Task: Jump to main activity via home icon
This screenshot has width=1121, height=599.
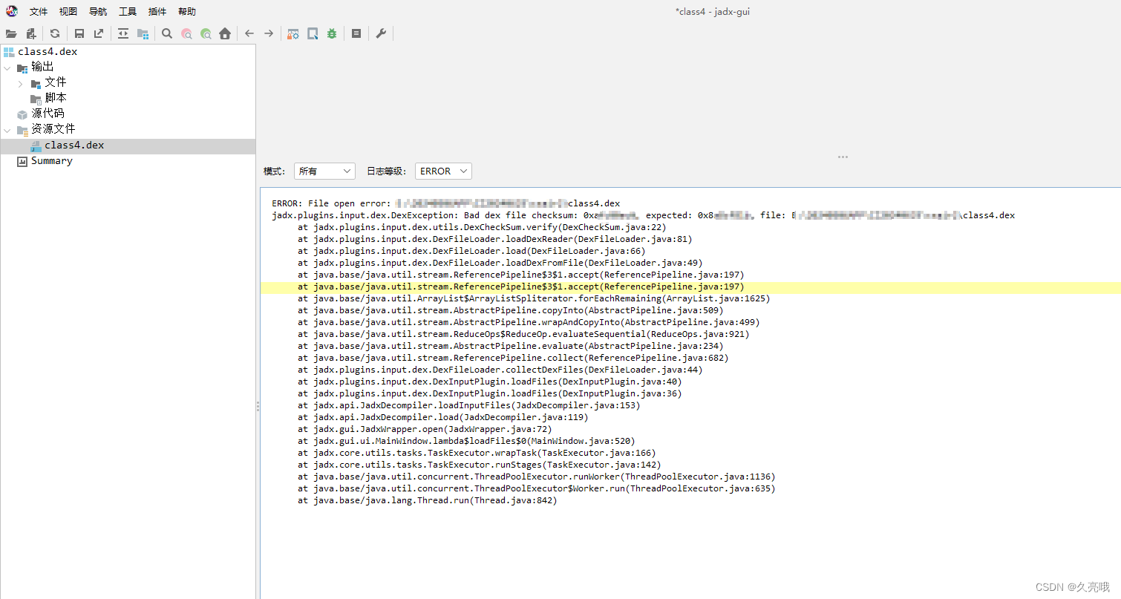Action: (225, 33)
